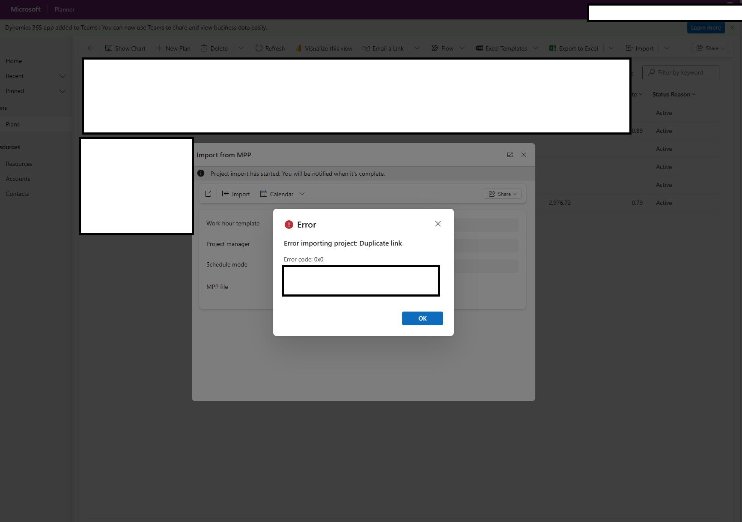Create a New Plan
Image resolution: width=742 pixels, height=522 pixels.
tap(173, 48)
